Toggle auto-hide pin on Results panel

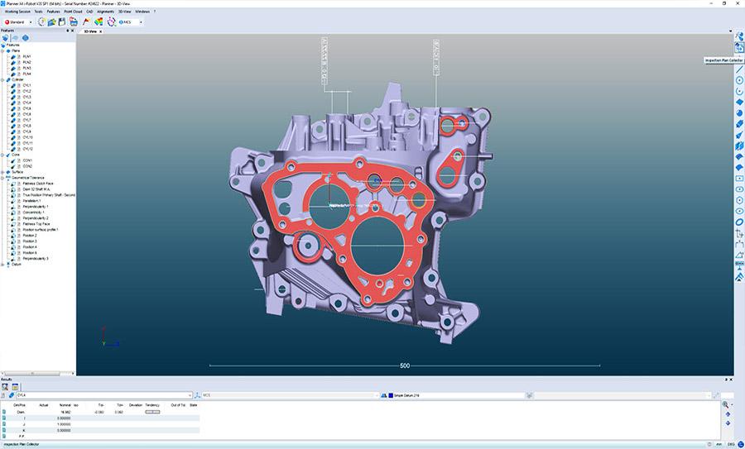[726, 380]
